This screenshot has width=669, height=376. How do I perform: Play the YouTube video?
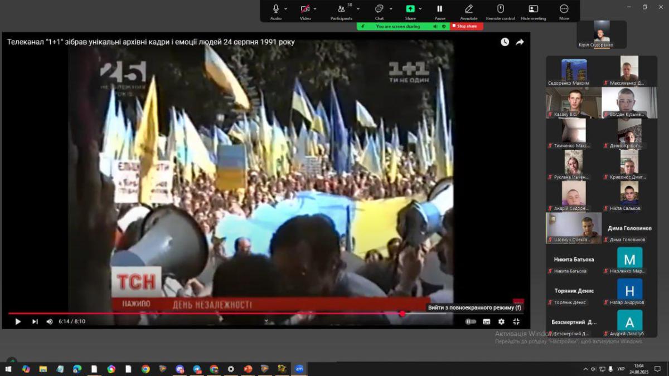click(18, 321)
